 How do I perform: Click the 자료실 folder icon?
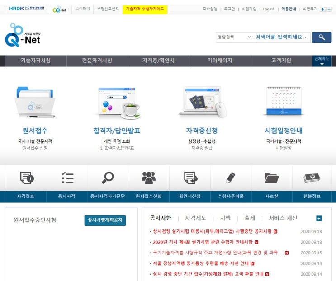click(272, 178)
